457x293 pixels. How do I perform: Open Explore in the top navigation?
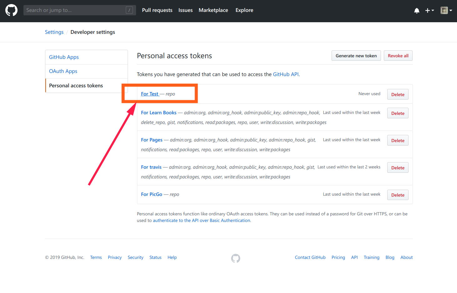click(x=244, y=10)
